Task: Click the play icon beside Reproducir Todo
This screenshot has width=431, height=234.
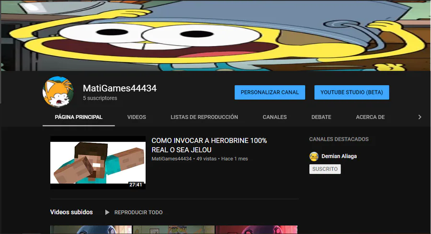Action: [x=107, y=212]
